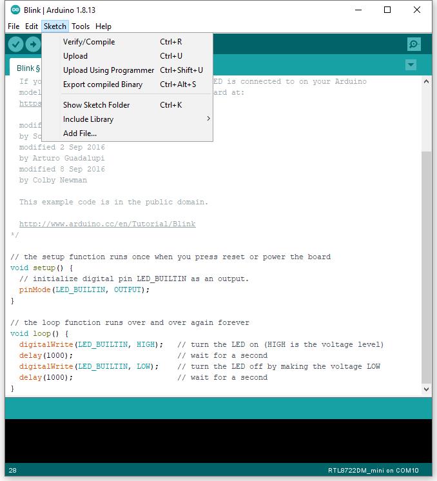Choose Verify/Compile from Sketch menu
This screenshot has height=481, width=437.
pyautogui.click(x=127, y=42)
